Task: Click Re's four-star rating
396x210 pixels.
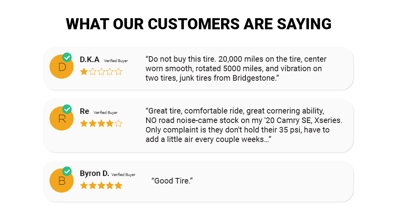Action: [x=101, y=123]
